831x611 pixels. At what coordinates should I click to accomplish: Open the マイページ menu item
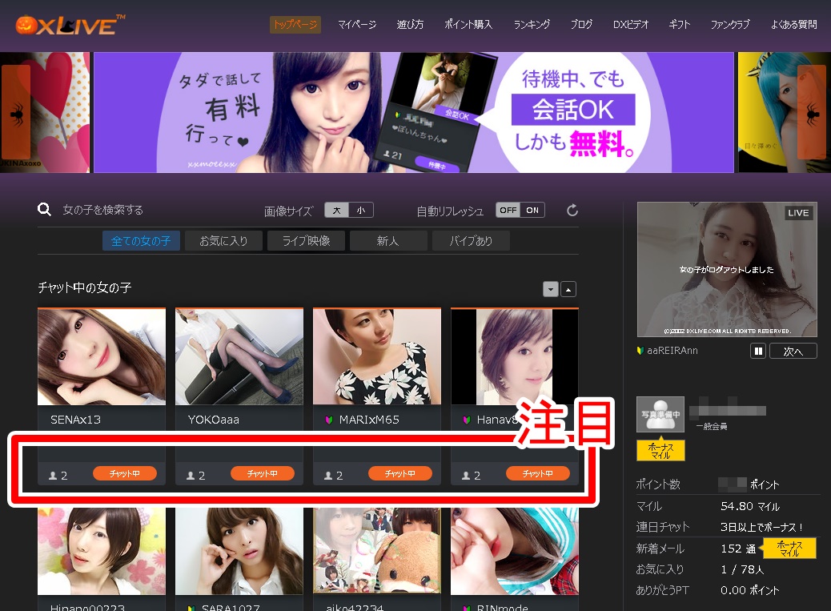click(x=356, y=25)
